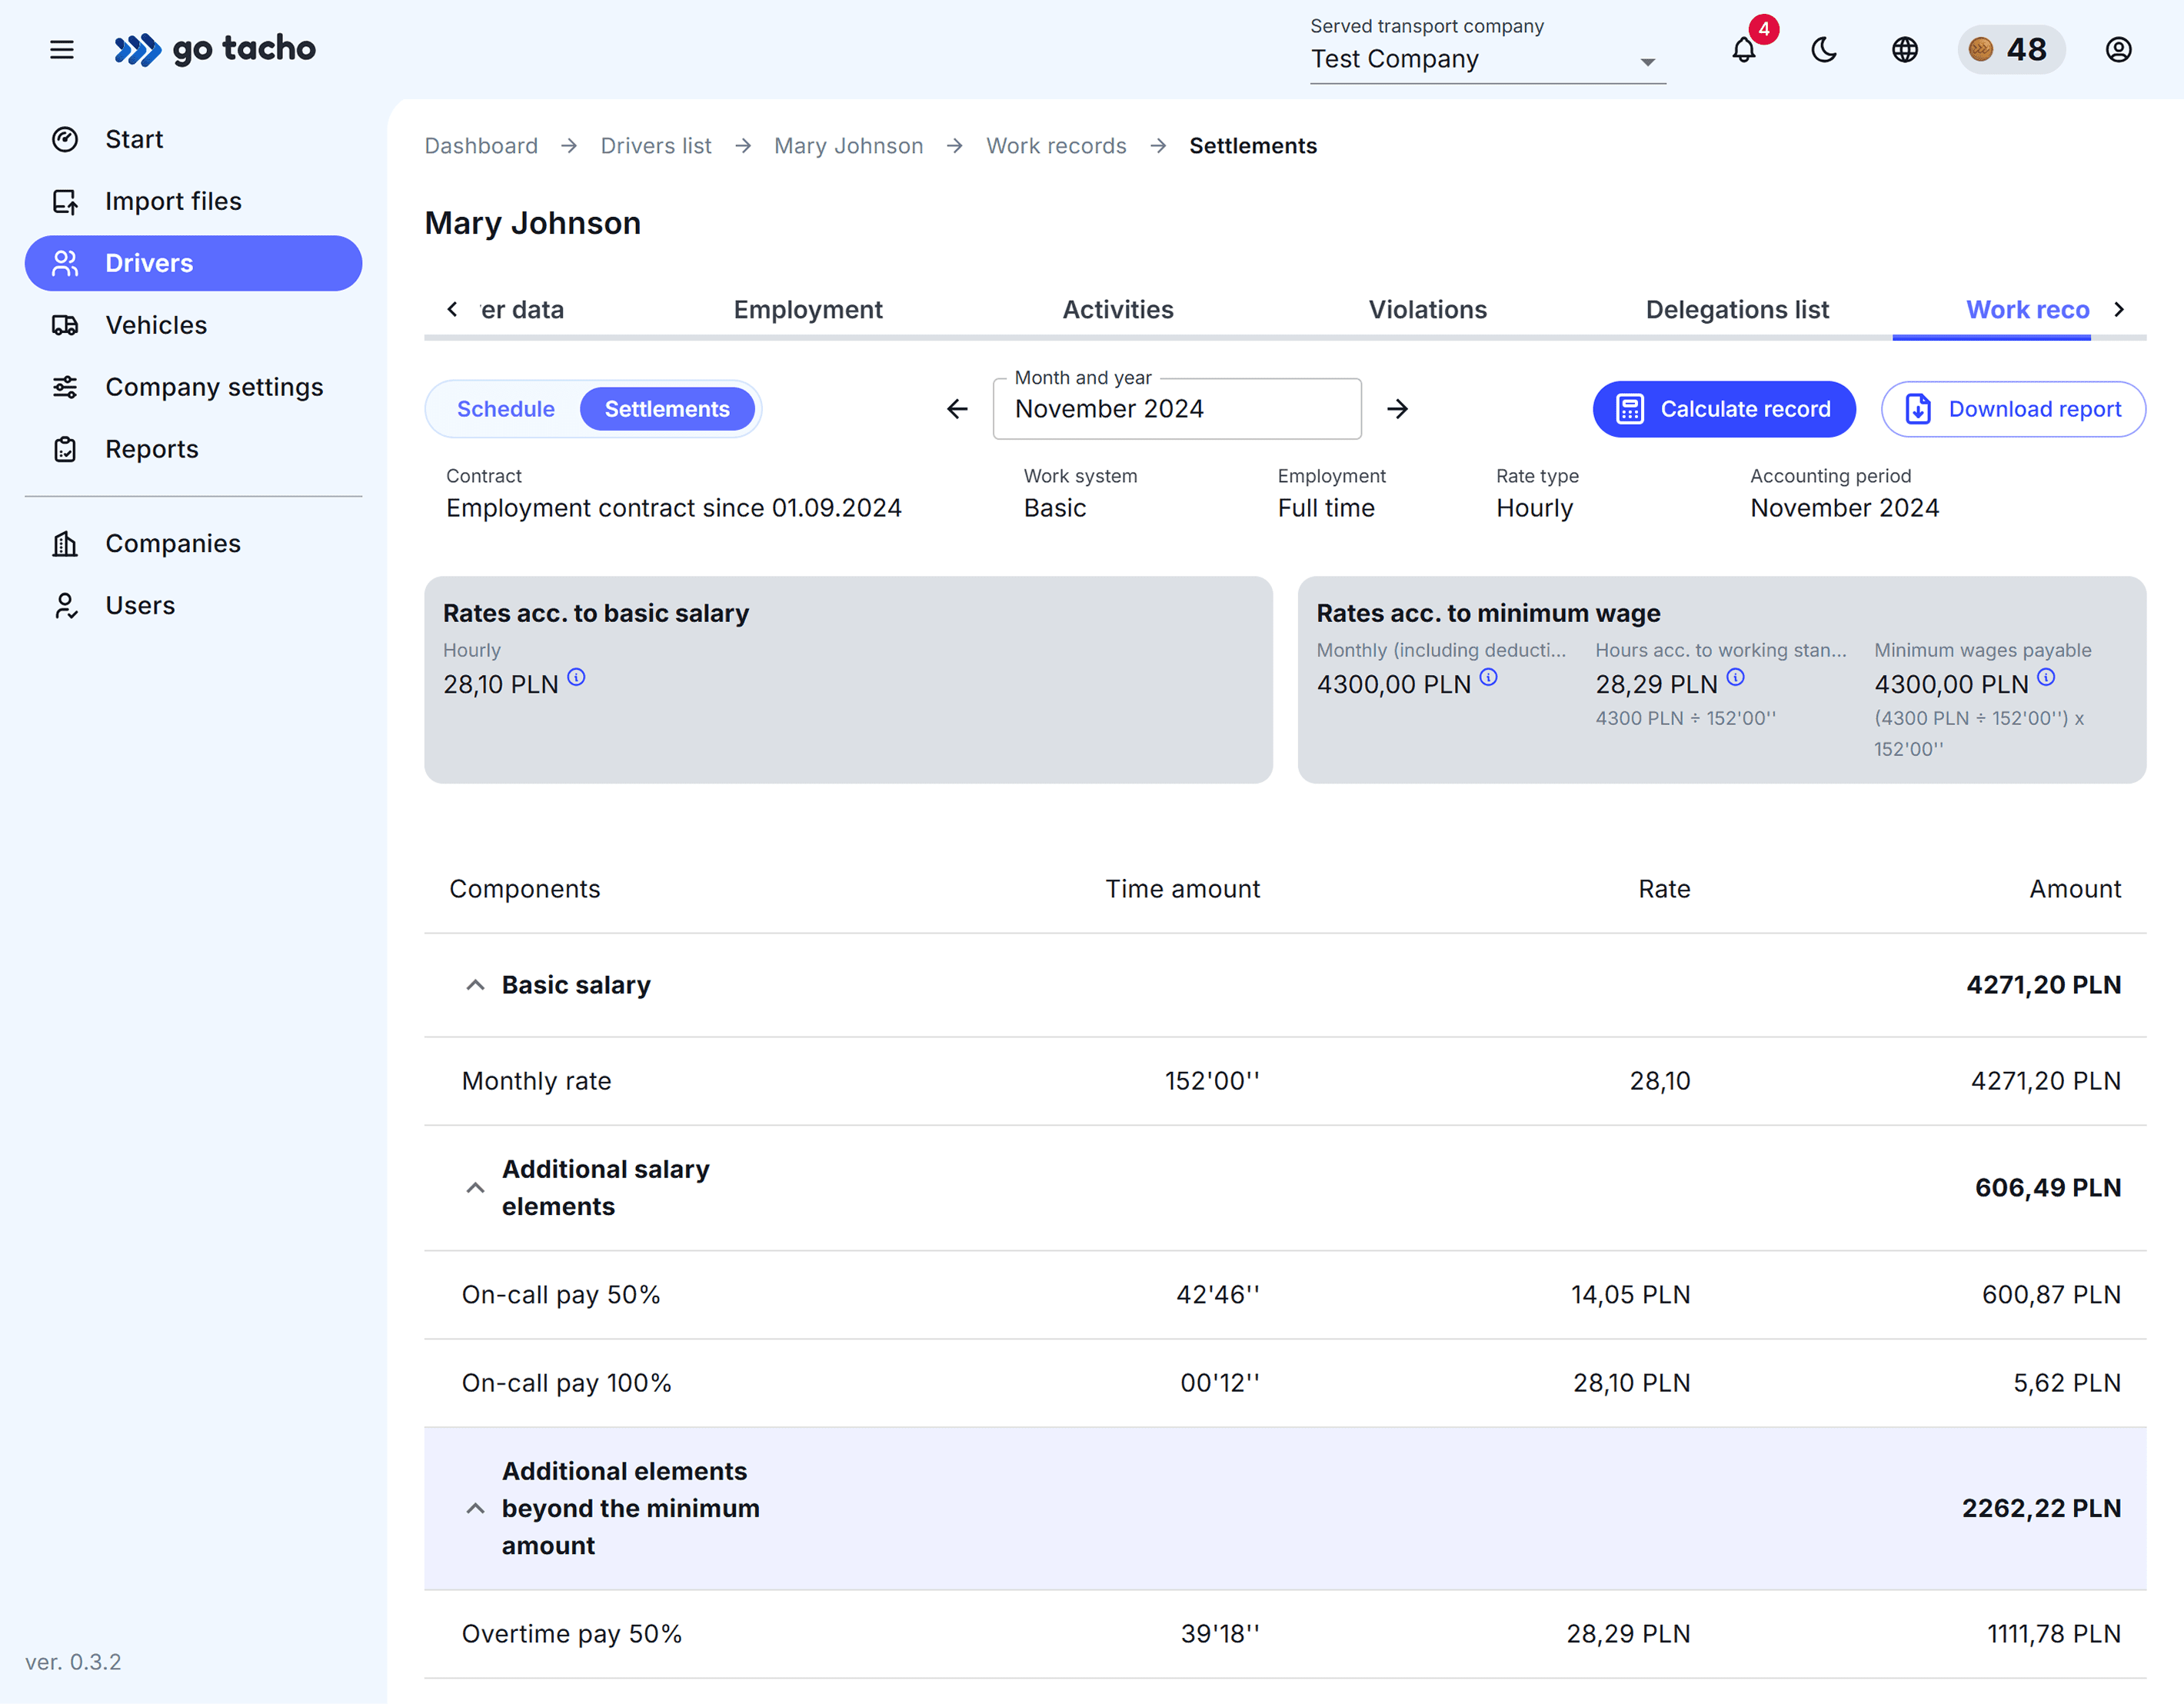Click the go tacho logo
This screenshot has height=1704, width=2184.
point(215,49)
